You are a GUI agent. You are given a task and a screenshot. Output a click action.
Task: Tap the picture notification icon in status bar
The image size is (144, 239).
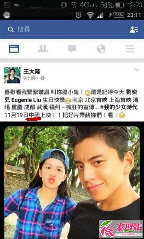click(7, 5)
